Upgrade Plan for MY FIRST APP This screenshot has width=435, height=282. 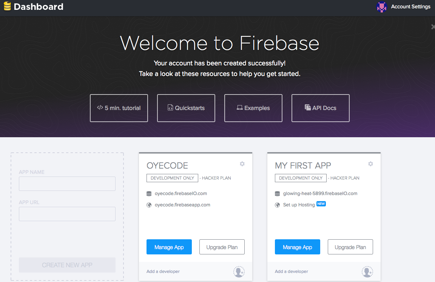(x=350, y=247)
